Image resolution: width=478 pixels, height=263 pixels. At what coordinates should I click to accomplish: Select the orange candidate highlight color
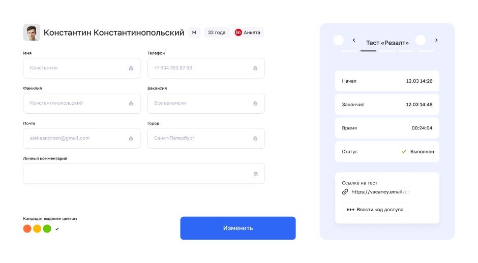point(27,228)
